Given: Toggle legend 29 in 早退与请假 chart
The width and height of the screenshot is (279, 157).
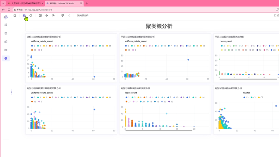Looking at the screenshot, I should coord(252,50).
